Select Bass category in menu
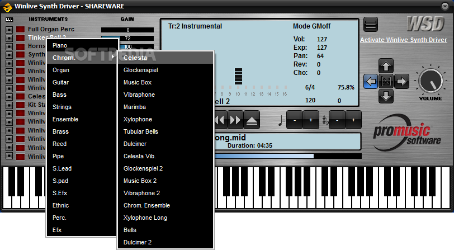 coord(82,95)
